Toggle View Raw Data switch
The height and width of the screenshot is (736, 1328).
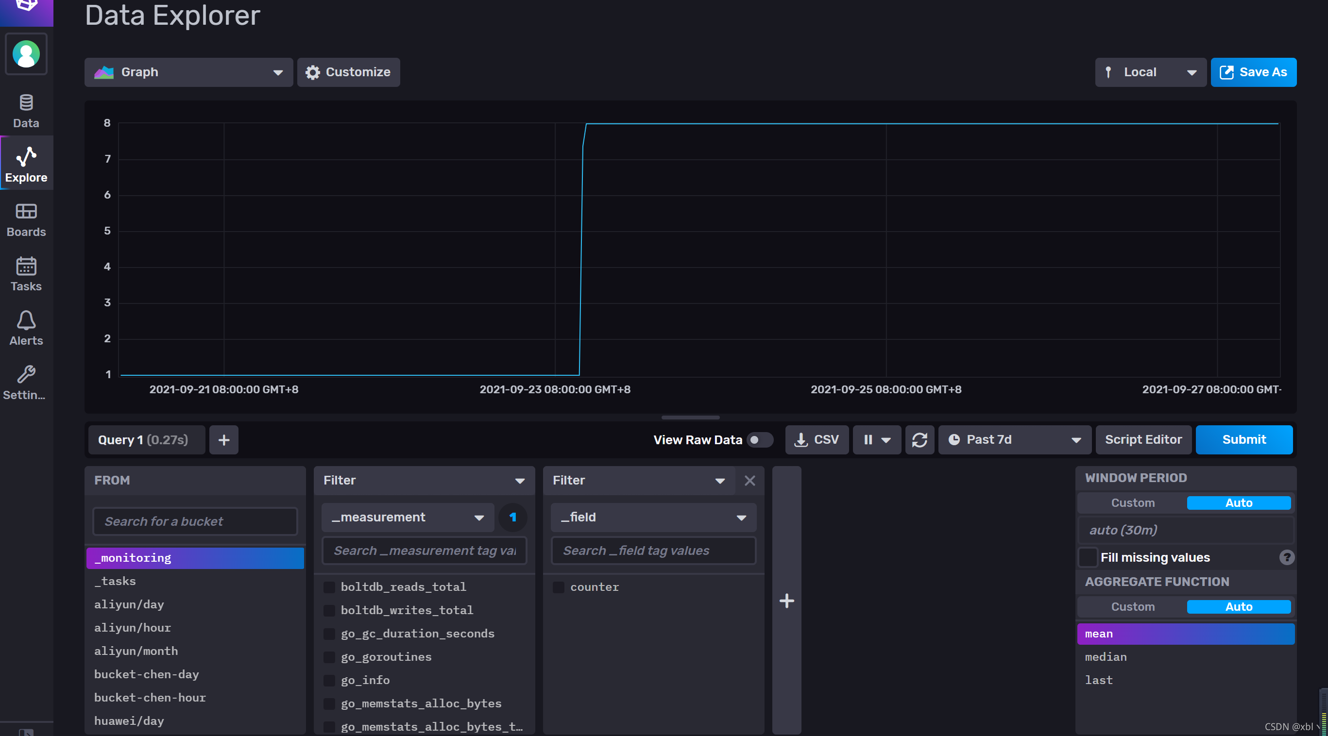coord(760,440)
